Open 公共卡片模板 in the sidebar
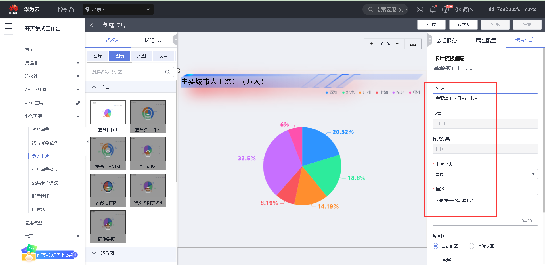The image size is (545, 265). click(45, 183)
